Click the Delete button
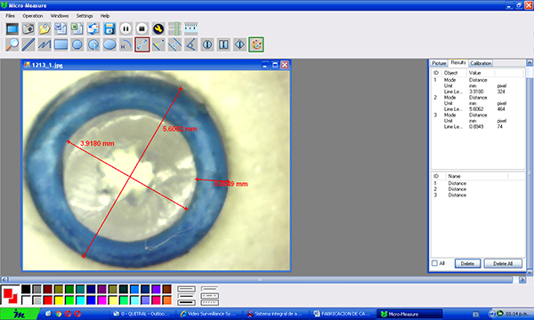The image size is (534, 320). coord(467,263)
